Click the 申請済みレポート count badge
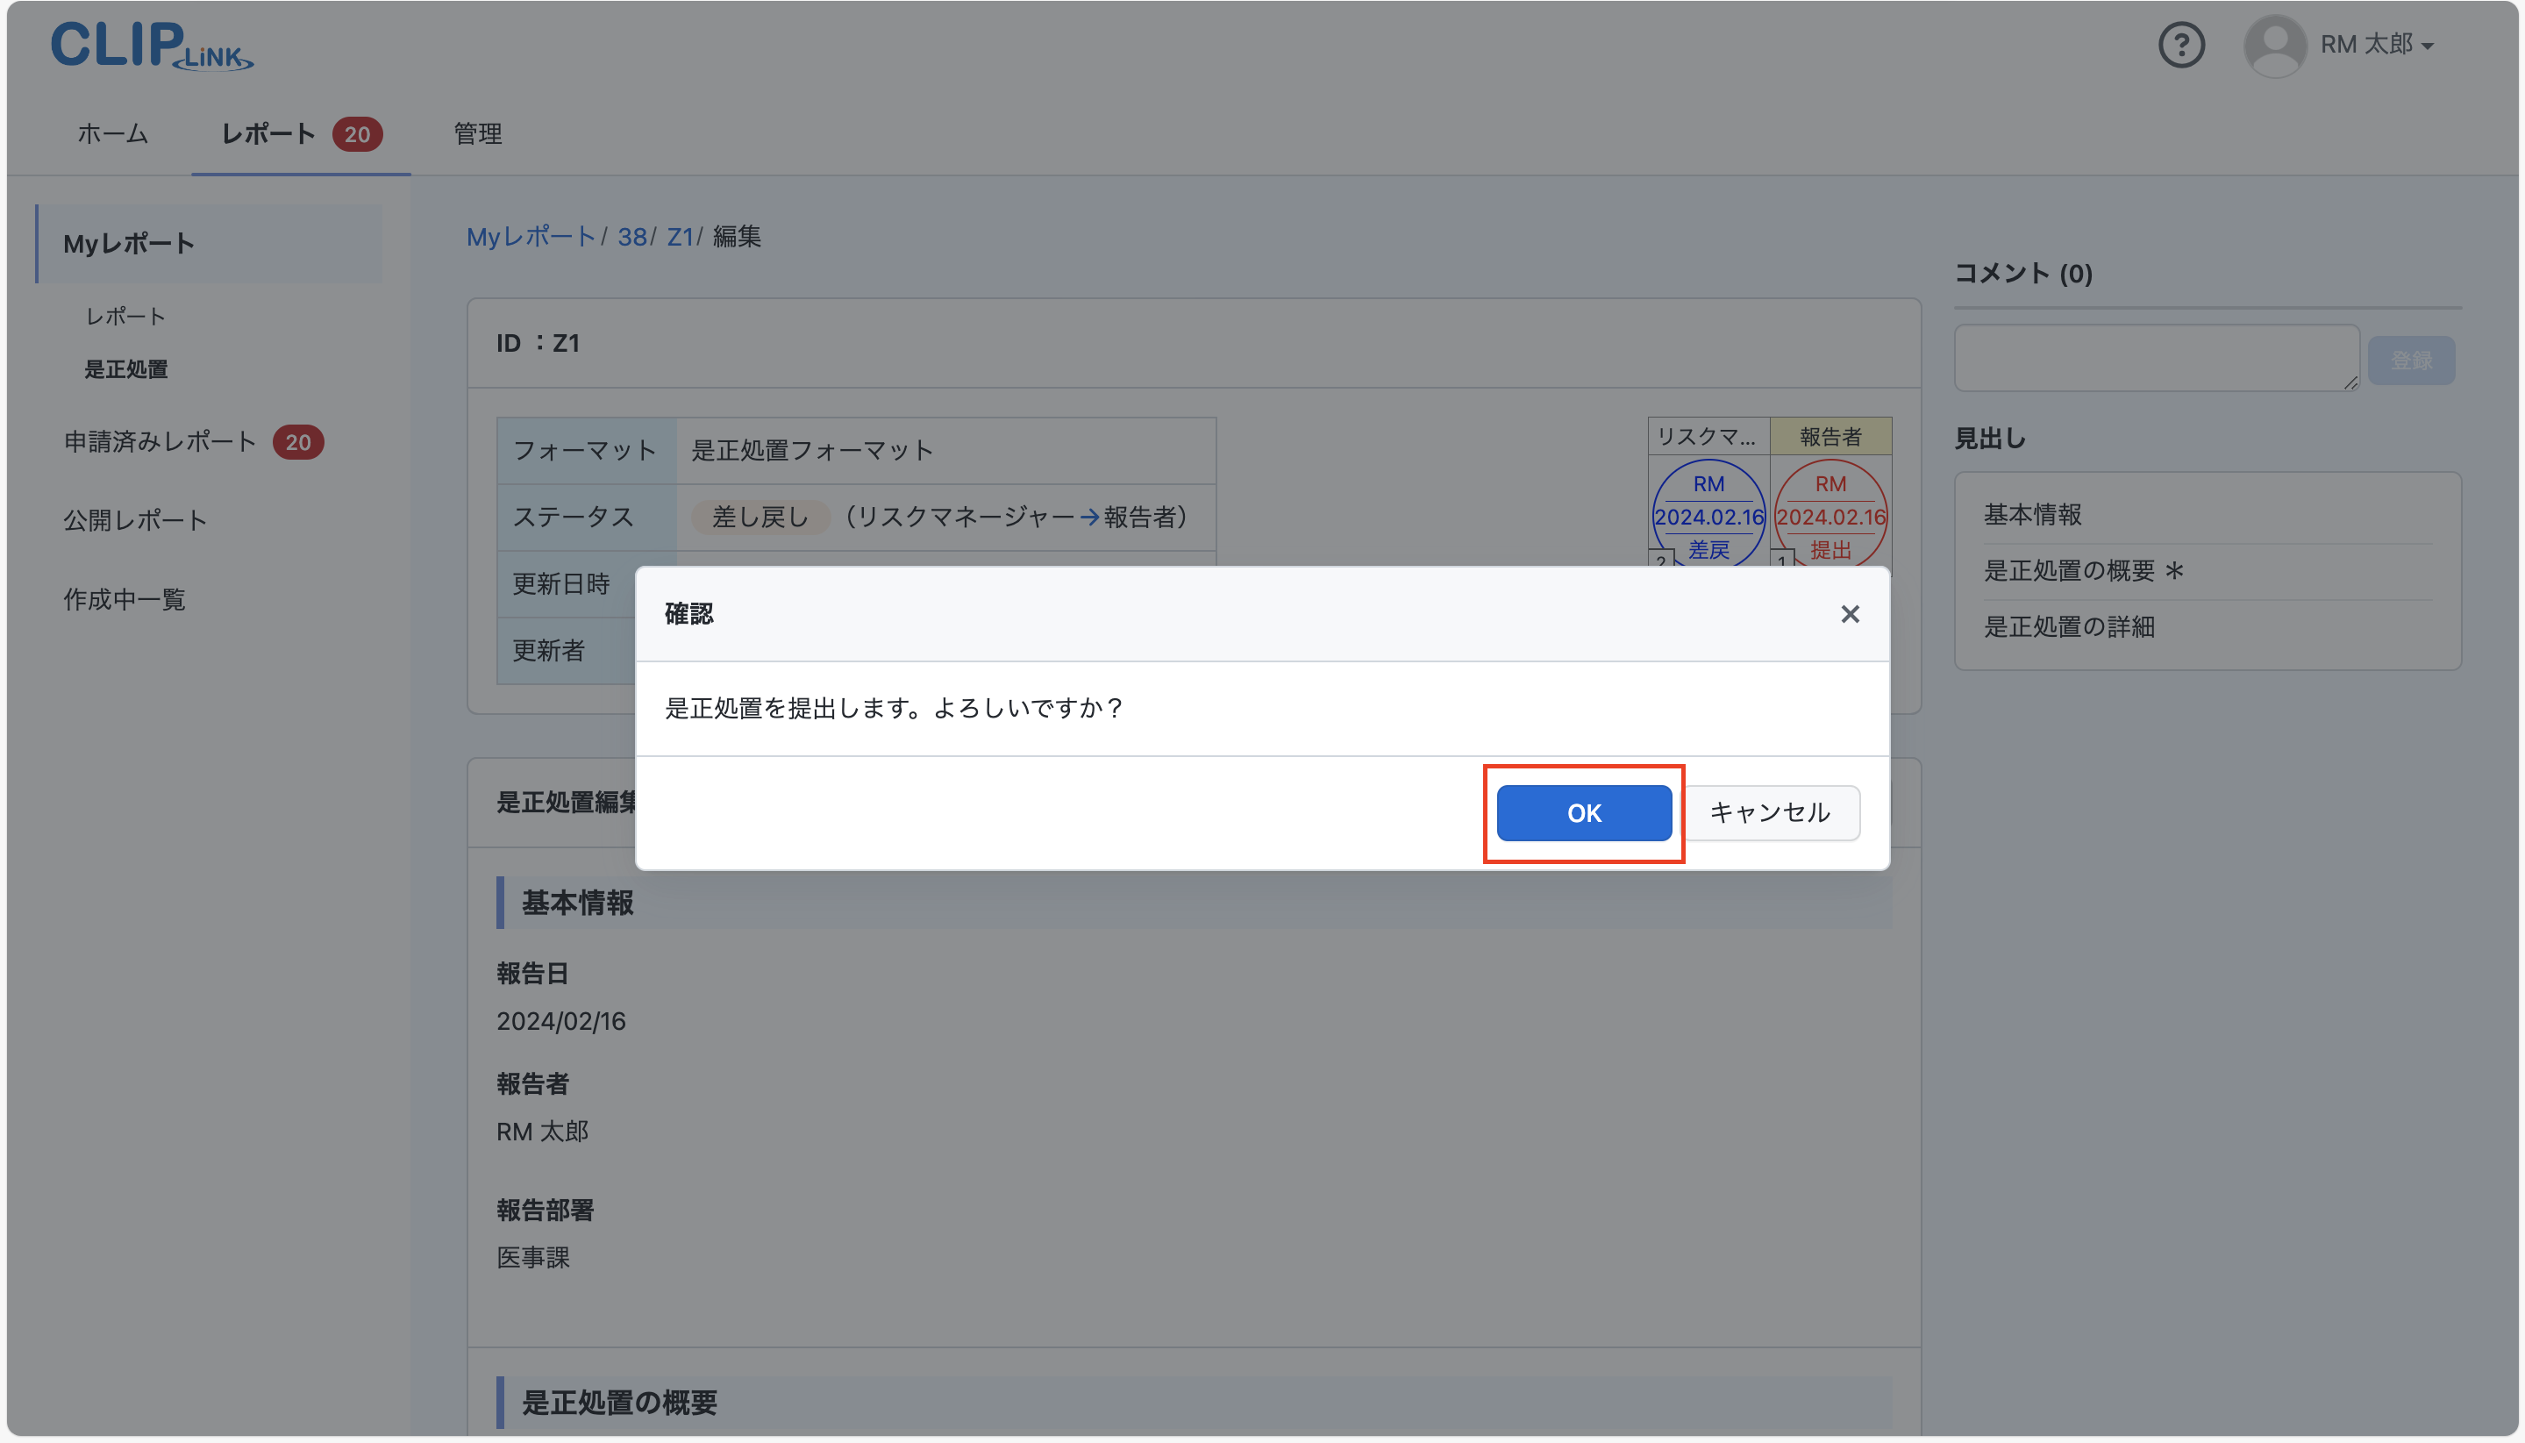The image size is (2525, 1443). coord(297,442)
